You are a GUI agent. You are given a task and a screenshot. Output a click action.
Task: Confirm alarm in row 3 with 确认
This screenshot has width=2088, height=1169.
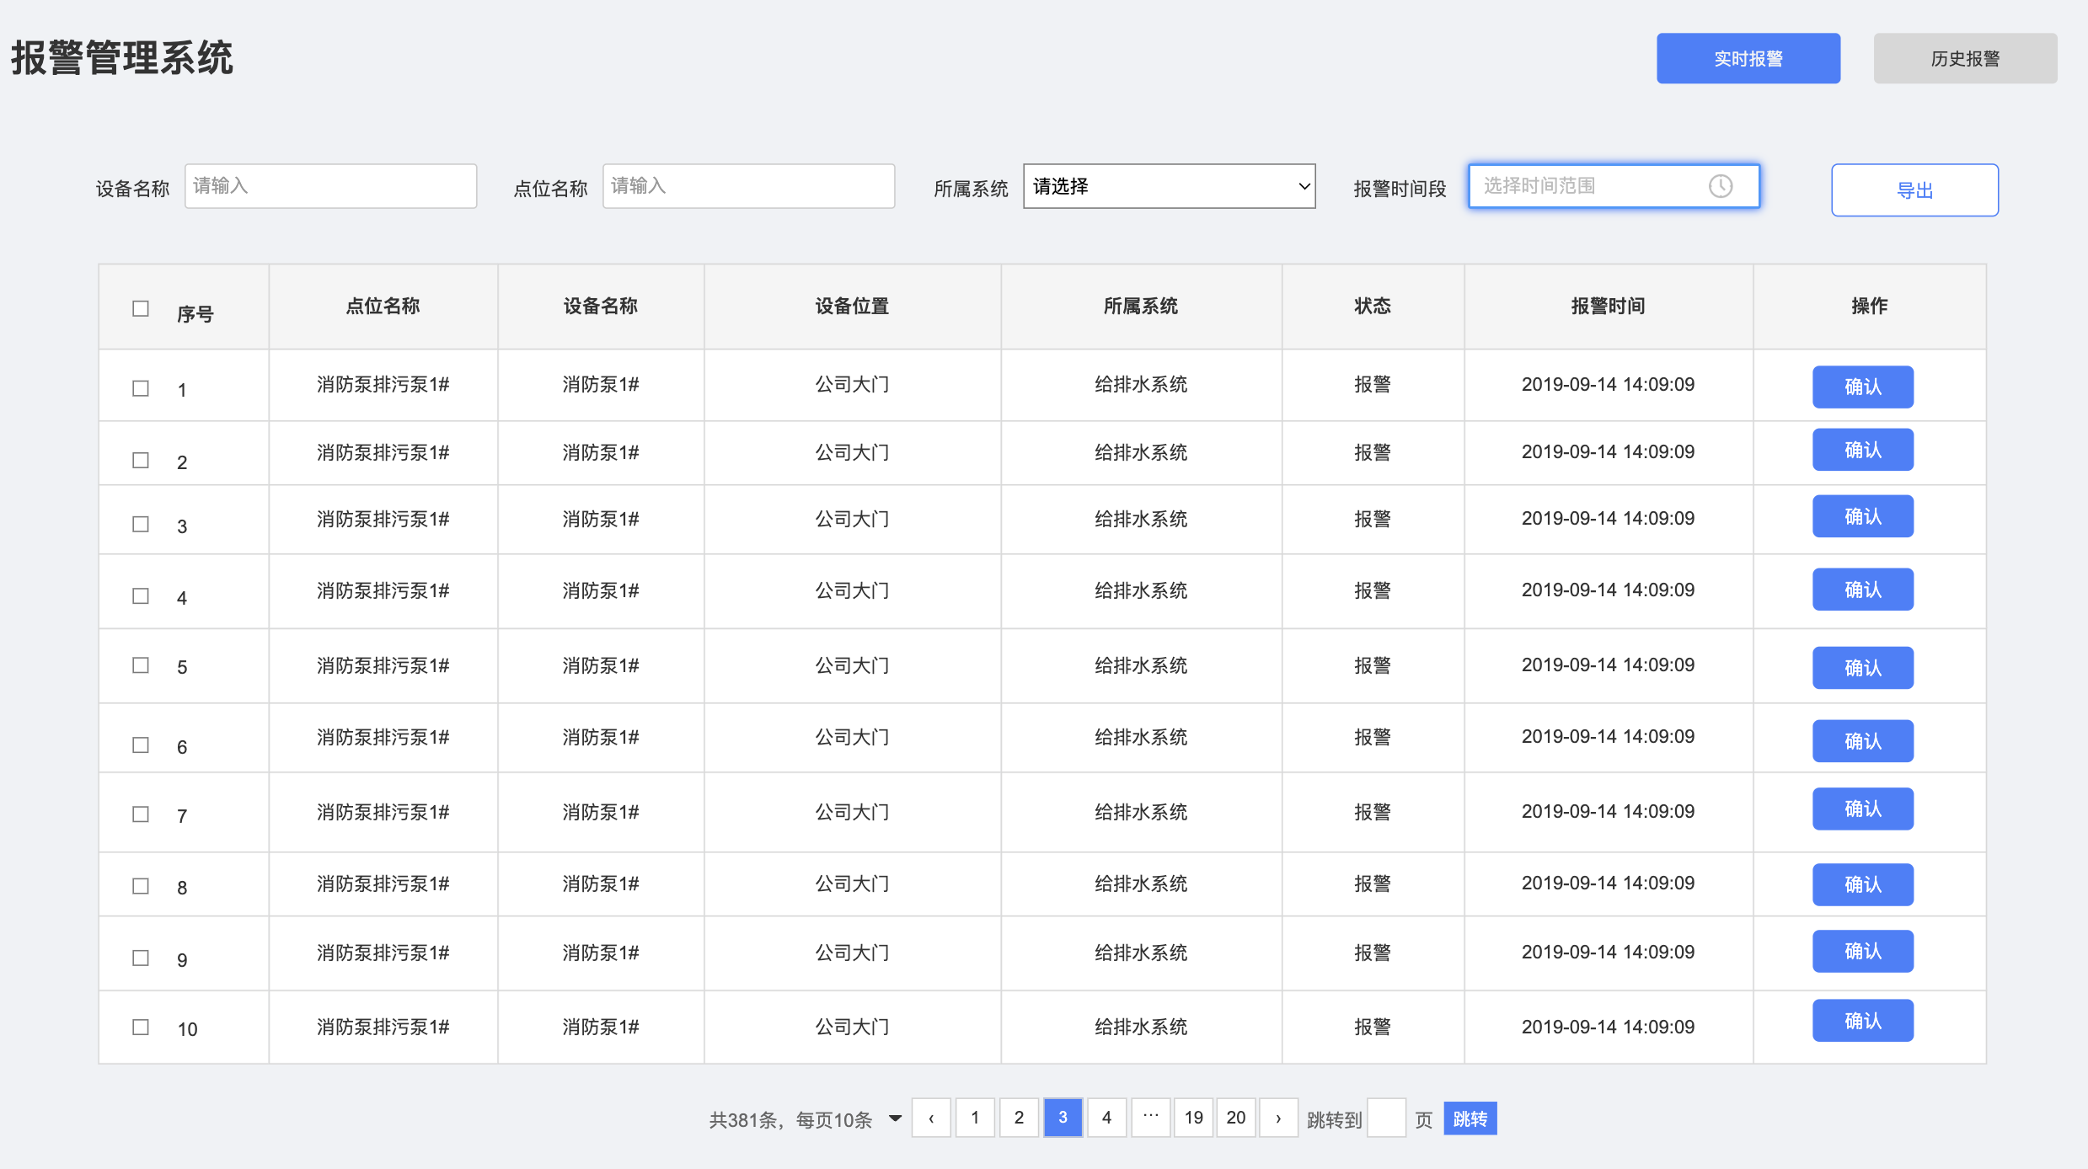[x=1862, y=516]
